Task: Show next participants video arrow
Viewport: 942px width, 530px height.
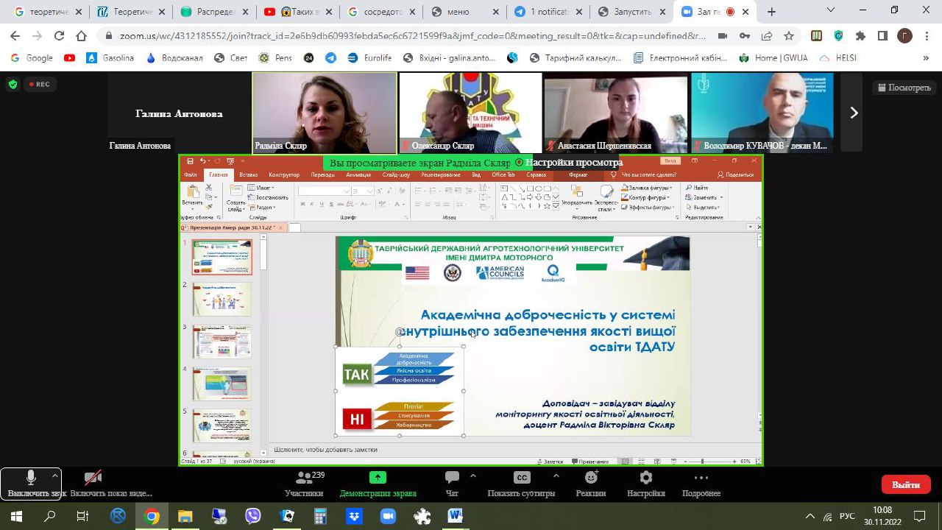Action: (854, 113)
